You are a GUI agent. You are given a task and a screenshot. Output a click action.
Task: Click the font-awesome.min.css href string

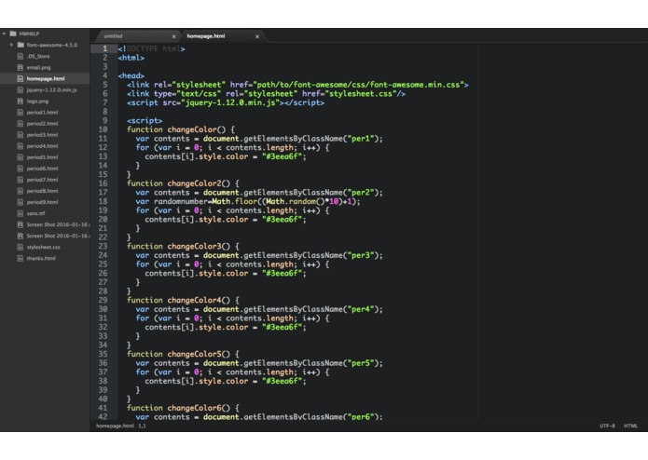(358, 85)
